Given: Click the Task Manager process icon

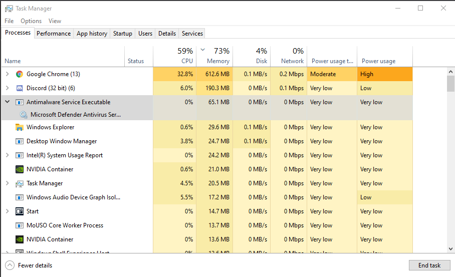Looking at the screenshot, I should [x=20, y=183].
